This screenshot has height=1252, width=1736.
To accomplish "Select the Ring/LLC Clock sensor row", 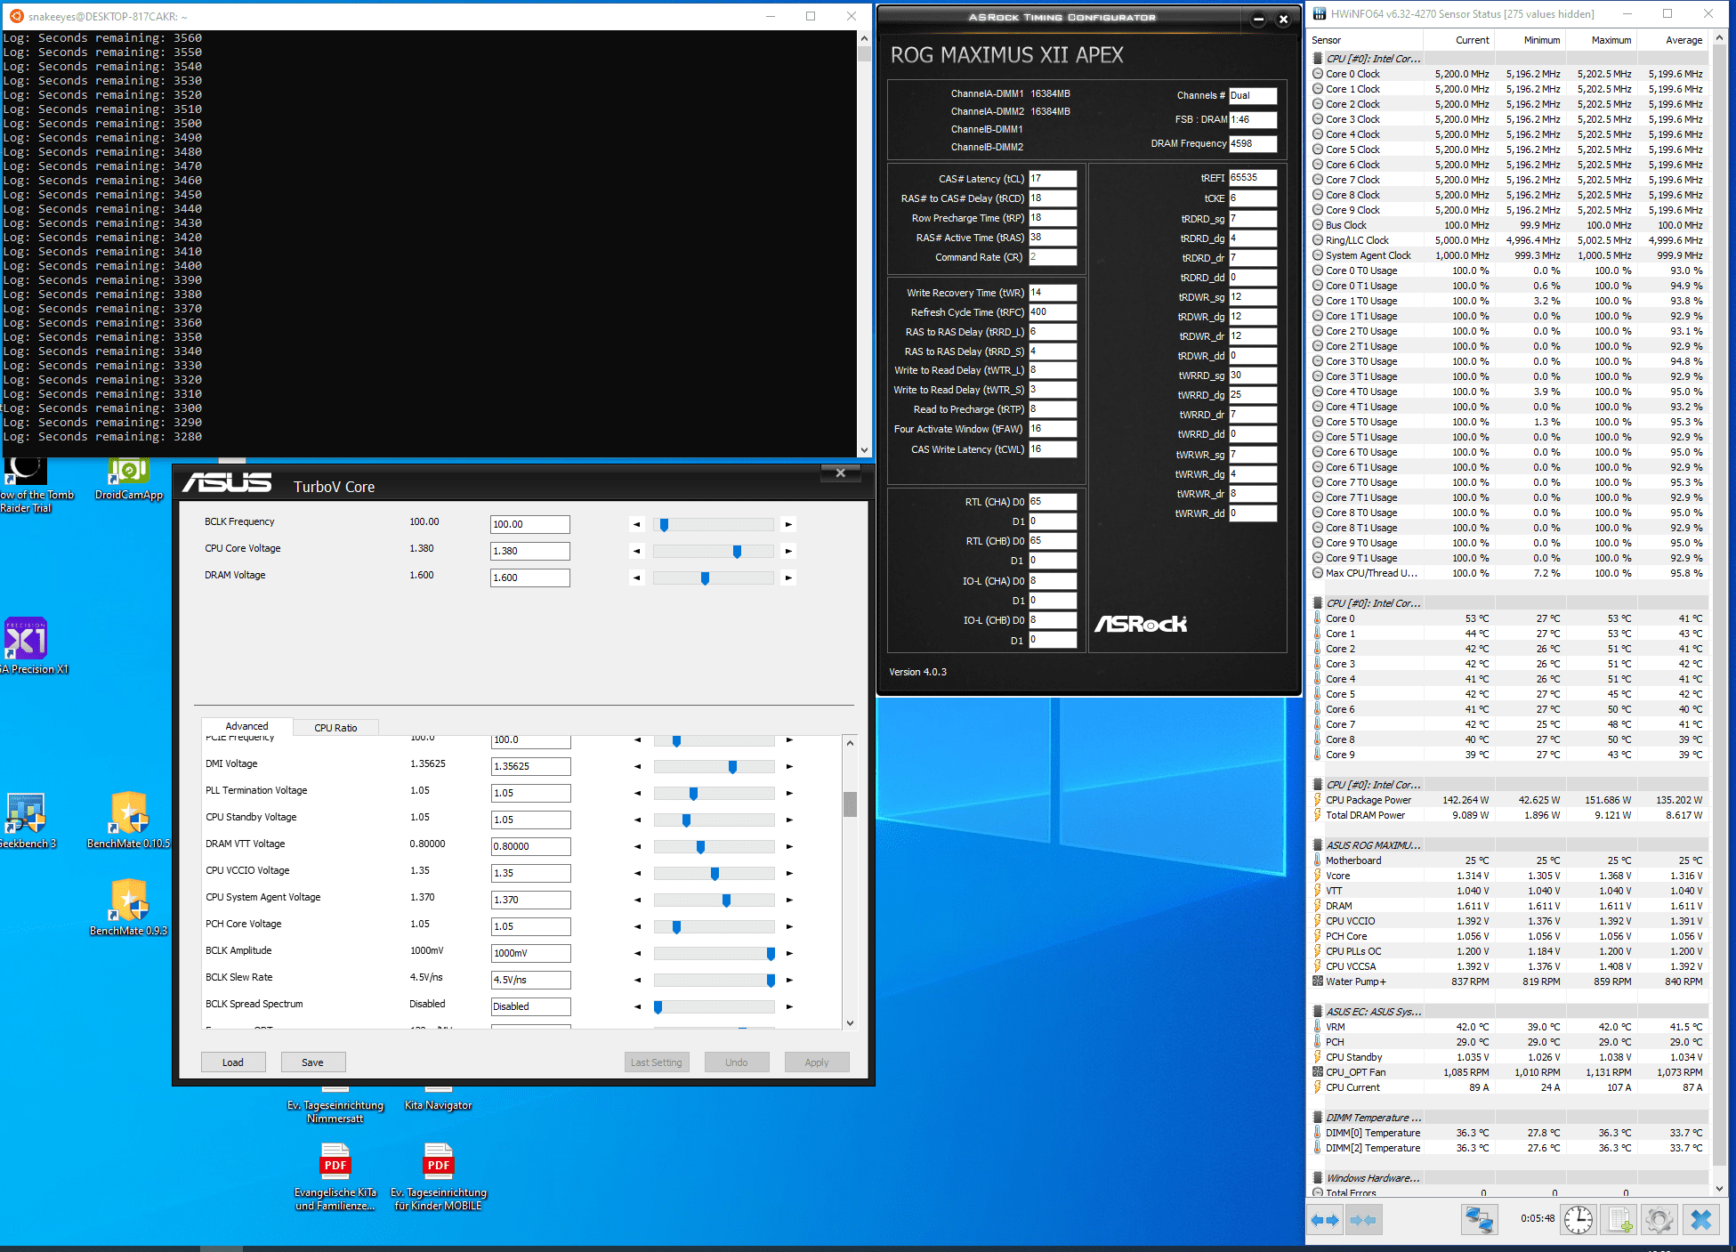I will 1508,240.
